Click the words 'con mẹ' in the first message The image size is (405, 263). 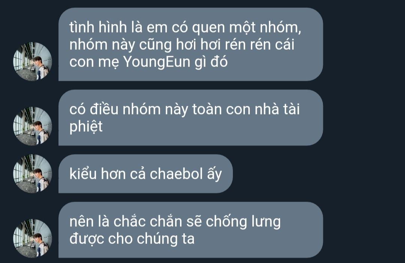tap(94, 62)
